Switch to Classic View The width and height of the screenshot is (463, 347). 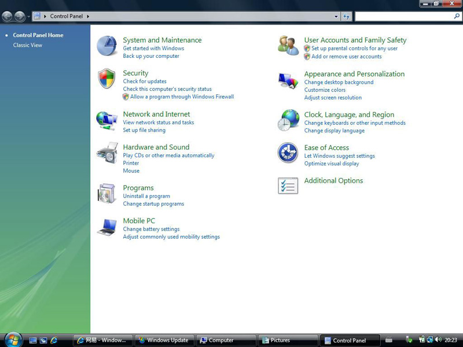coord(27,45)
